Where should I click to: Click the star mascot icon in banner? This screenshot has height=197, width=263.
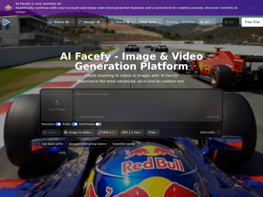(x=8, y=8)
